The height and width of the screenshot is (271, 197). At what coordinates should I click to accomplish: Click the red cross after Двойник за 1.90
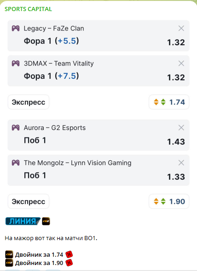[x=69, y=263]
